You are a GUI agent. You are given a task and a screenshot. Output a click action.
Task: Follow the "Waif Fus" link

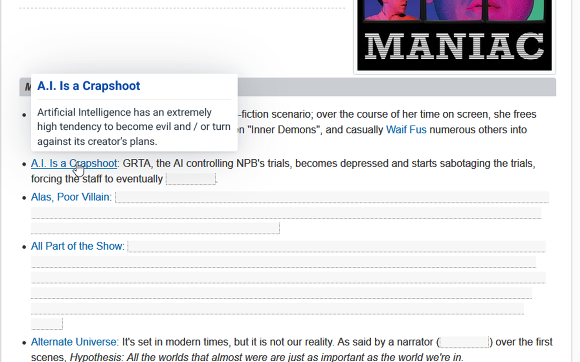[x=406, y=130]
